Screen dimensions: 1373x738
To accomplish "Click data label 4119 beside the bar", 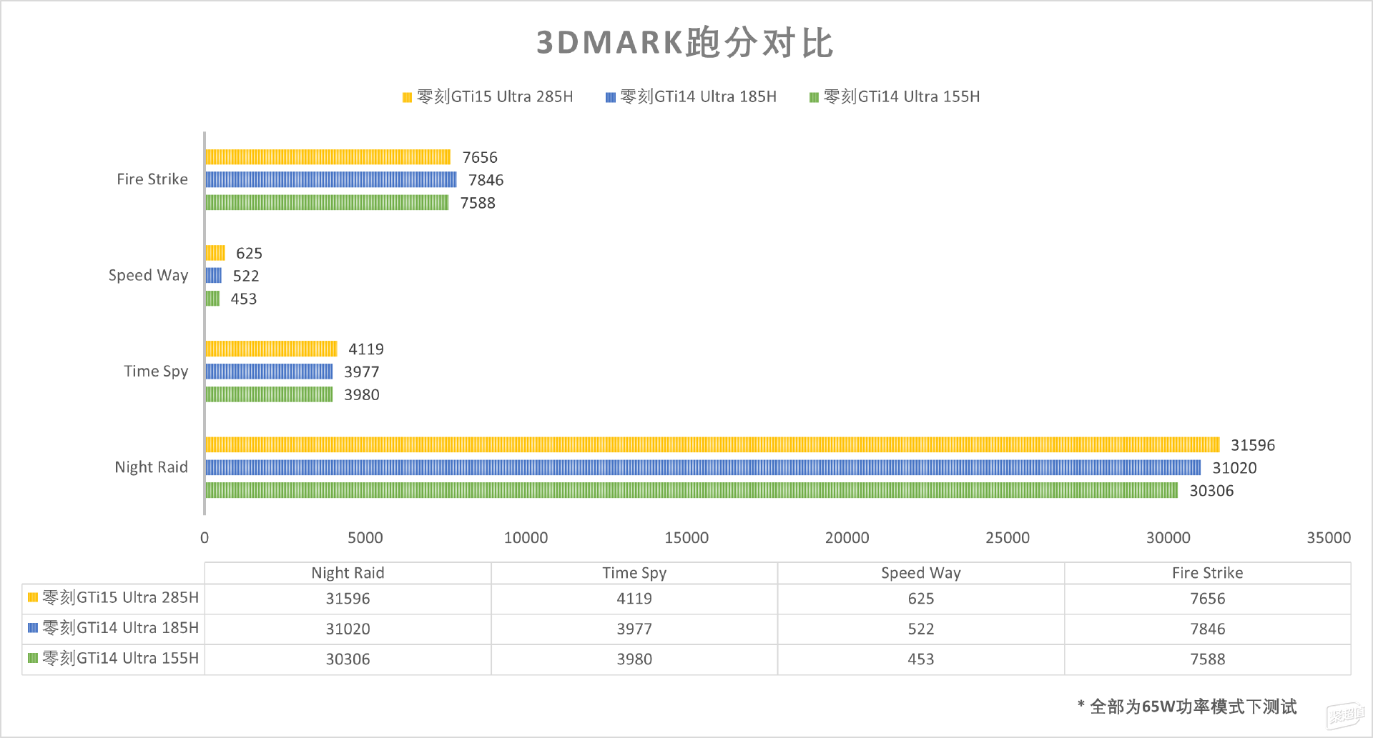I will click(366, 349).
